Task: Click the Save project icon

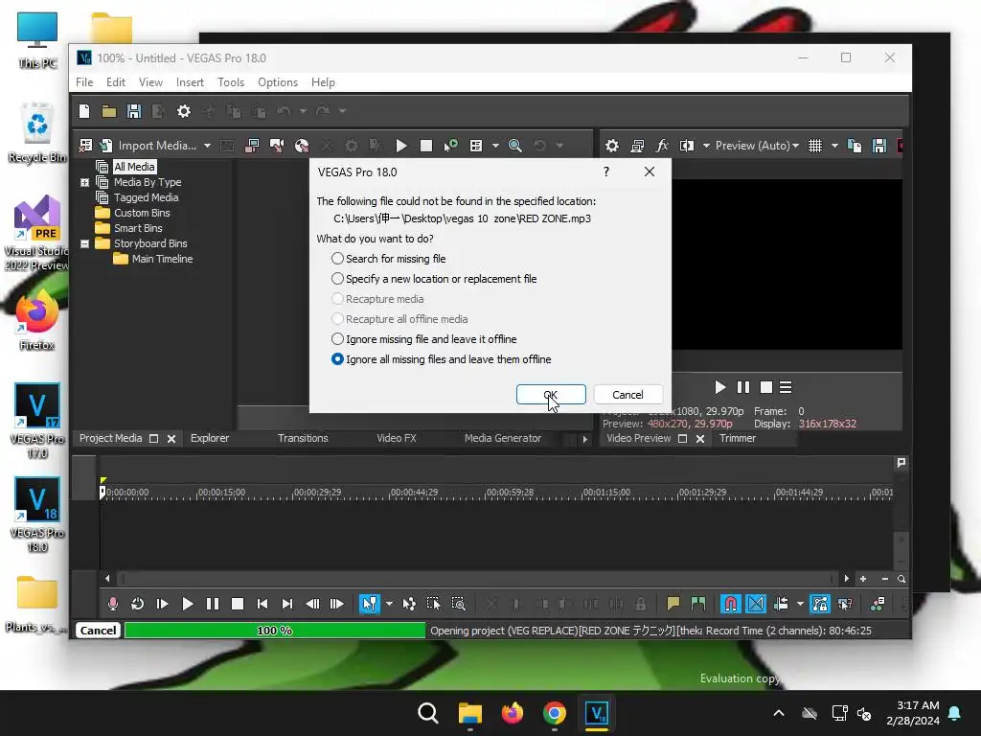Action: coord(134,111)
